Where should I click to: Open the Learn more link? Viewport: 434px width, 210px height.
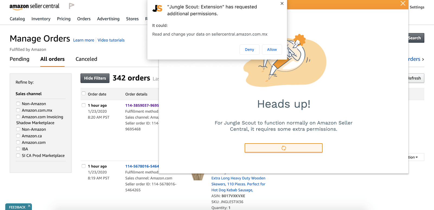point(84,40)
